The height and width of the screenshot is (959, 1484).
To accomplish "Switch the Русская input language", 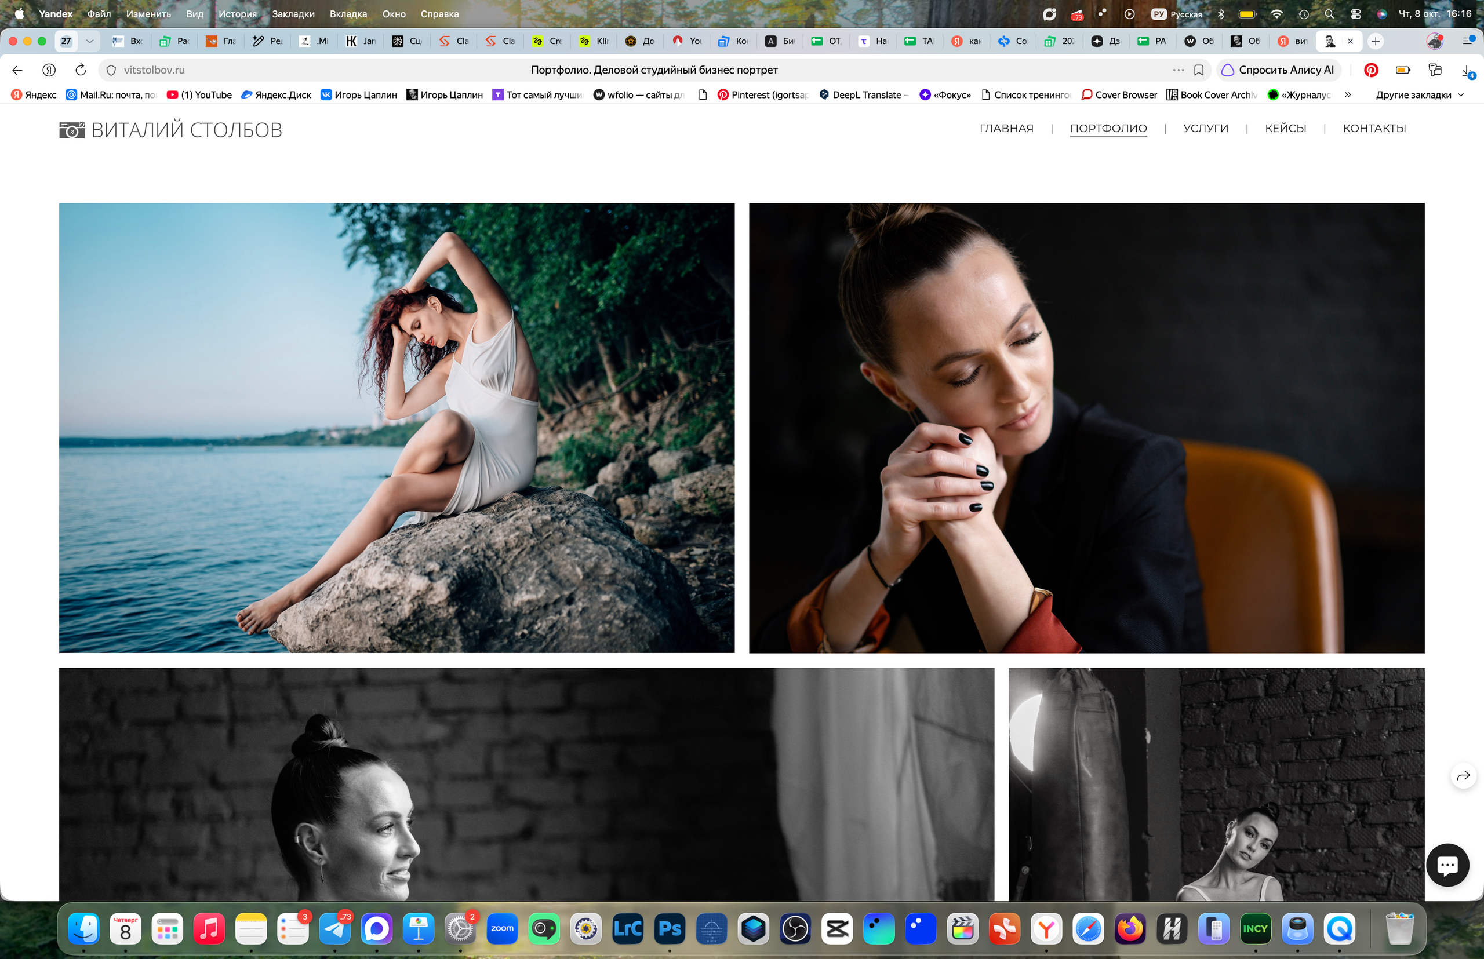I will [x=1177, y=14].
